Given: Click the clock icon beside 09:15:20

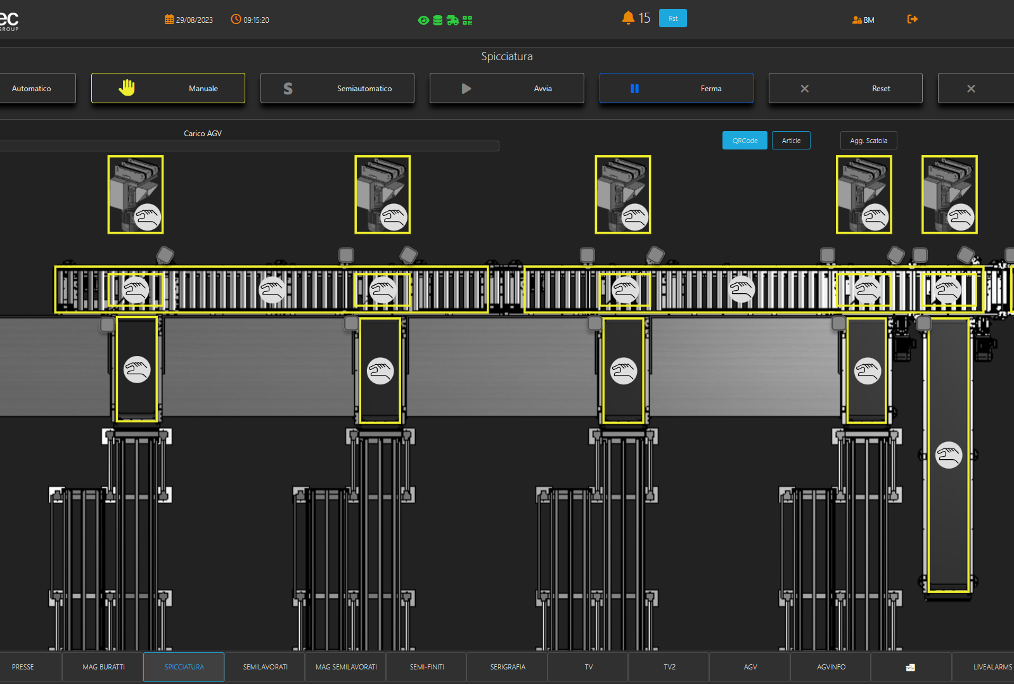Looking at the screenshot, I should [236, 20].
